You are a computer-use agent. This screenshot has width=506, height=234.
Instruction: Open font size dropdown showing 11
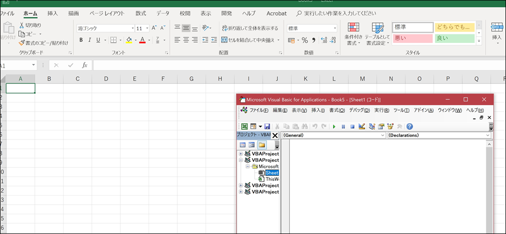coord(147,28)
